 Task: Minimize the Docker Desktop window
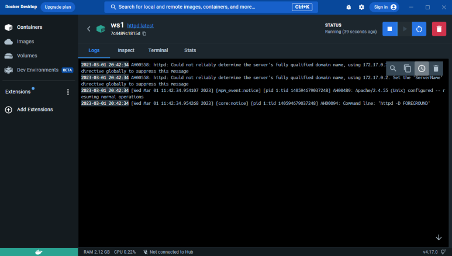pos(411,7)
